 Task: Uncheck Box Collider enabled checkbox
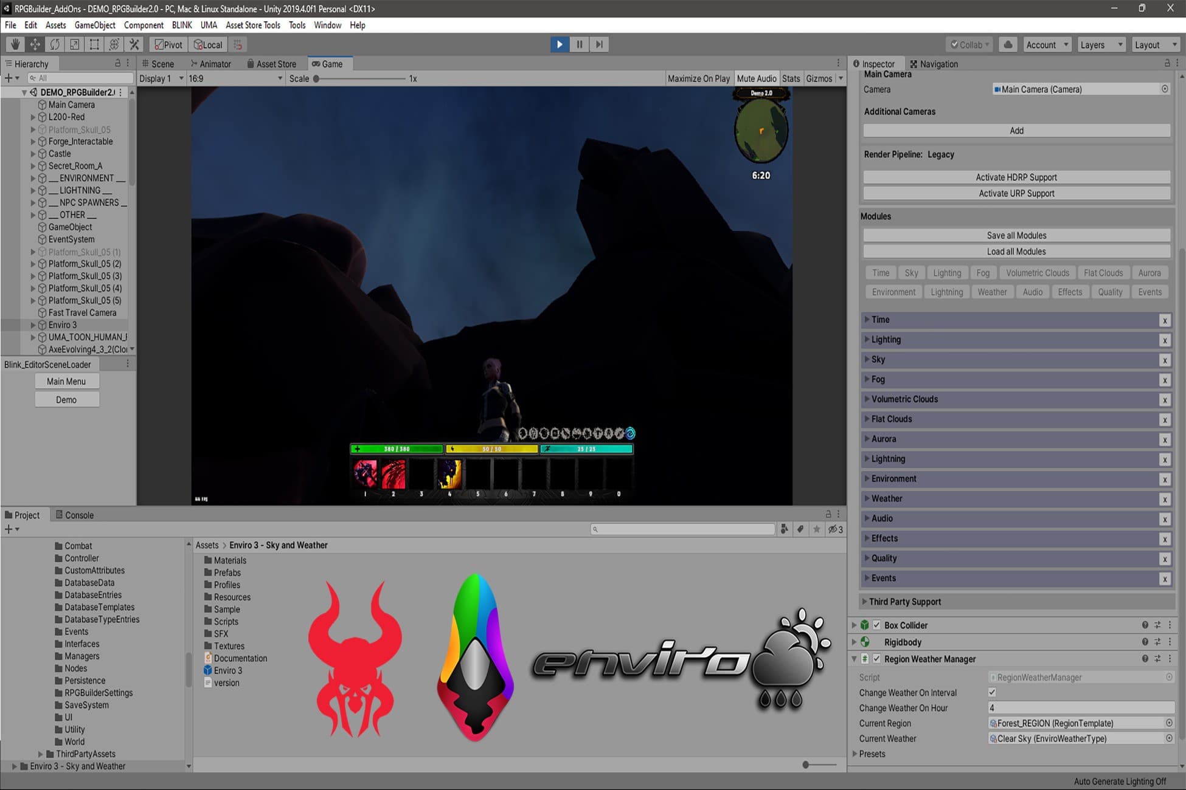[x=876, y=625]
